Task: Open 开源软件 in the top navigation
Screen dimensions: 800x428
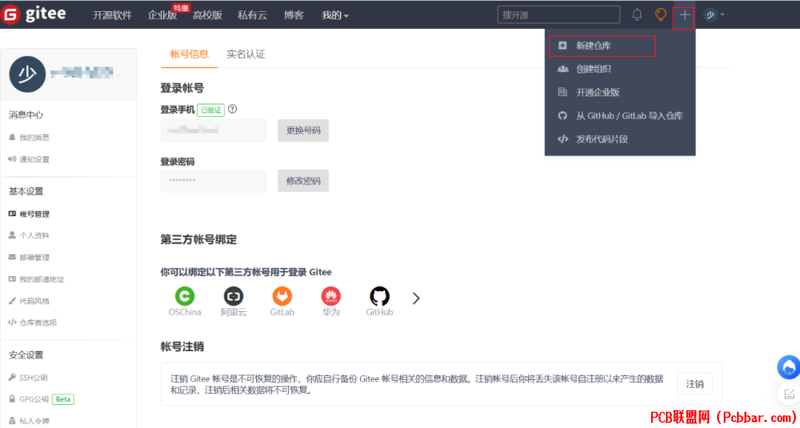Action: tap(113, 16)
